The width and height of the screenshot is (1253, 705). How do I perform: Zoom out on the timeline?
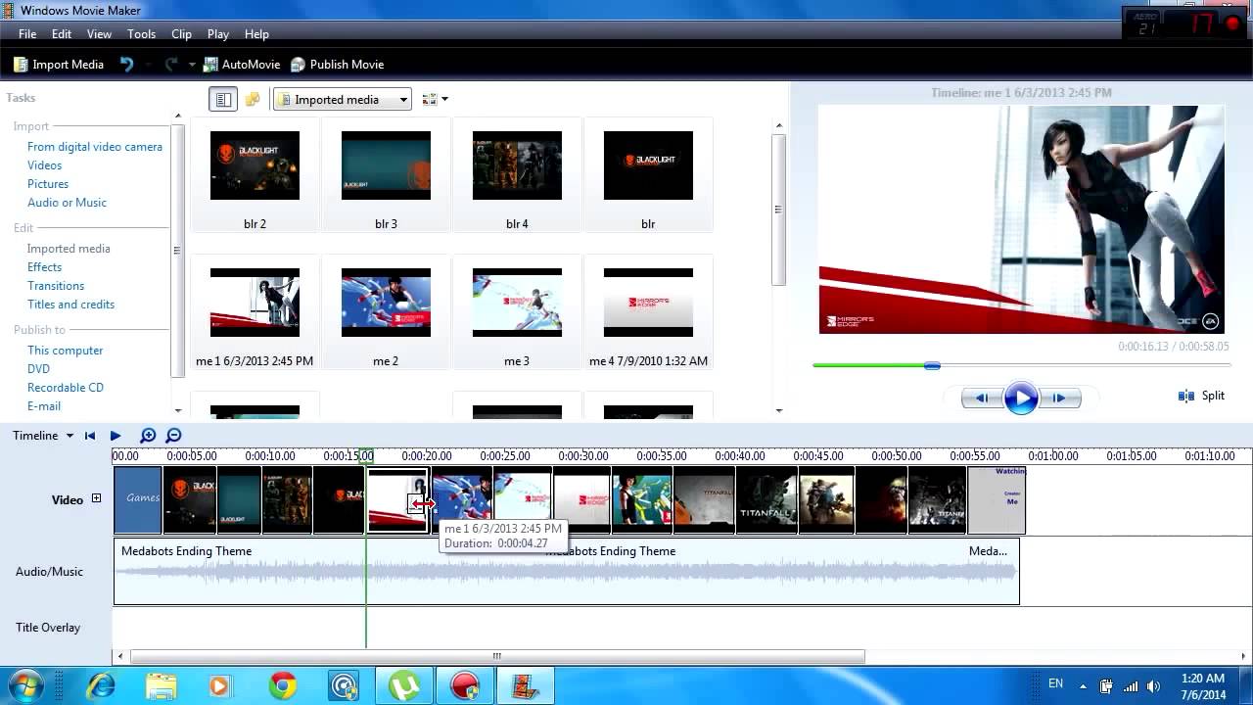(173, 436)
